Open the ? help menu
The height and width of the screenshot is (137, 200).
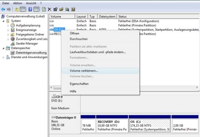(41, 3)
